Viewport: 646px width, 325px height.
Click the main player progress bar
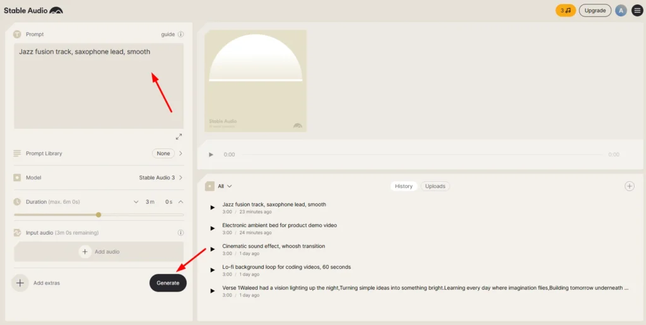421,155
